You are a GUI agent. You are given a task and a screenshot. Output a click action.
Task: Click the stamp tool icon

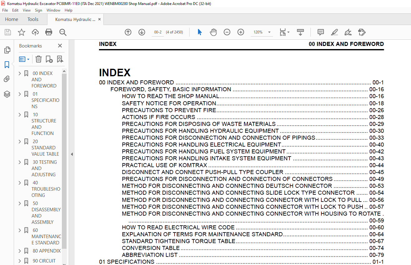click(362, 32)
